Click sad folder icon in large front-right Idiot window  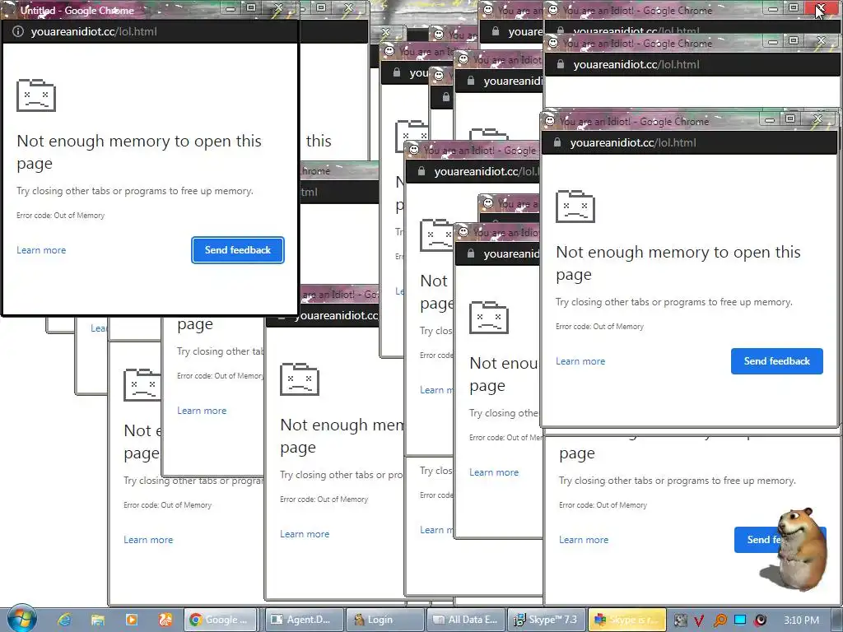tap(575, 206)
